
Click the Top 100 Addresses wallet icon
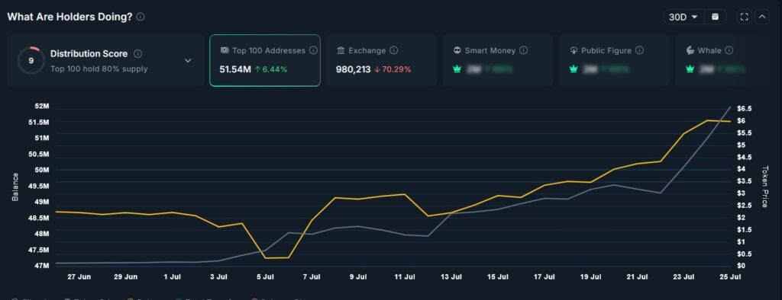225,50
